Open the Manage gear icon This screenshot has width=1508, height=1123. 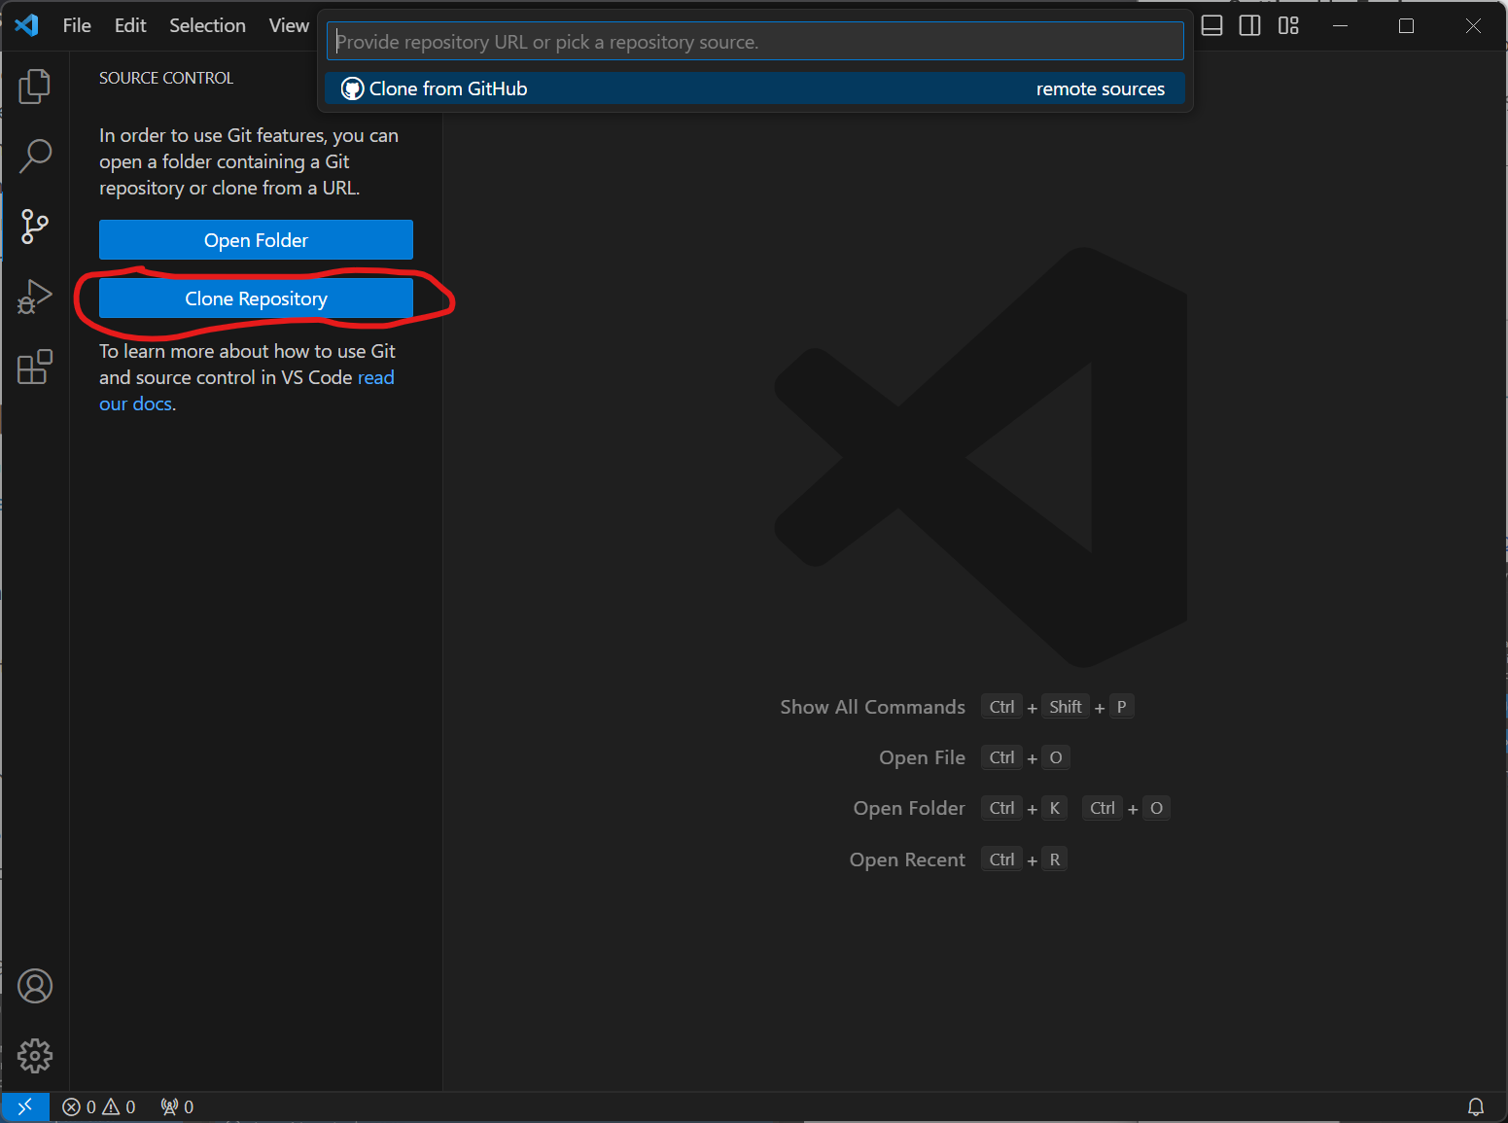(x=35, y=1056)
